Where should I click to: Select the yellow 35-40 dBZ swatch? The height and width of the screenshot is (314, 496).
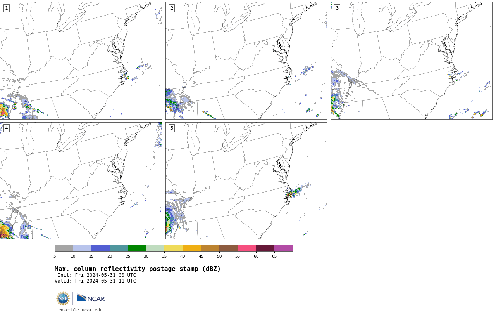point(174,248)
